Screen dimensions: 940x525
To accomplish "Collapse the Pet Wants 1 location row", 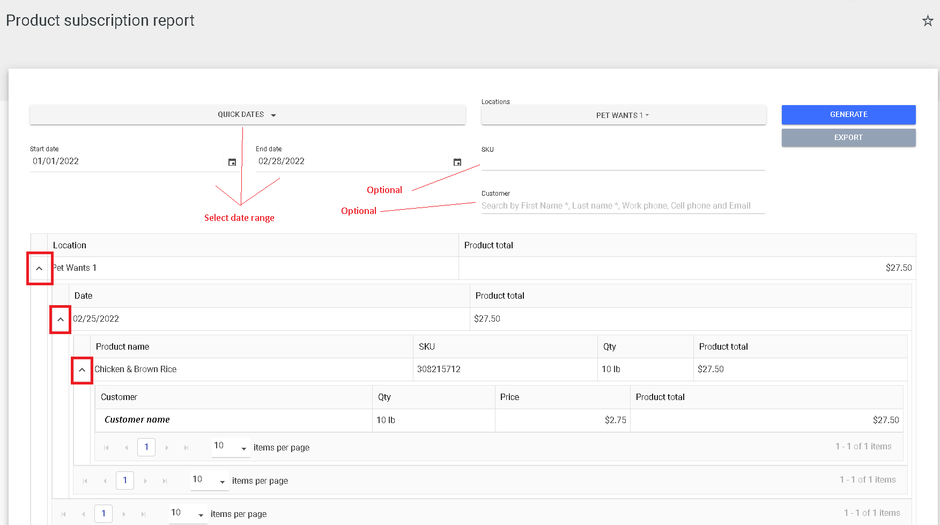I will click(x=39, y=268).
